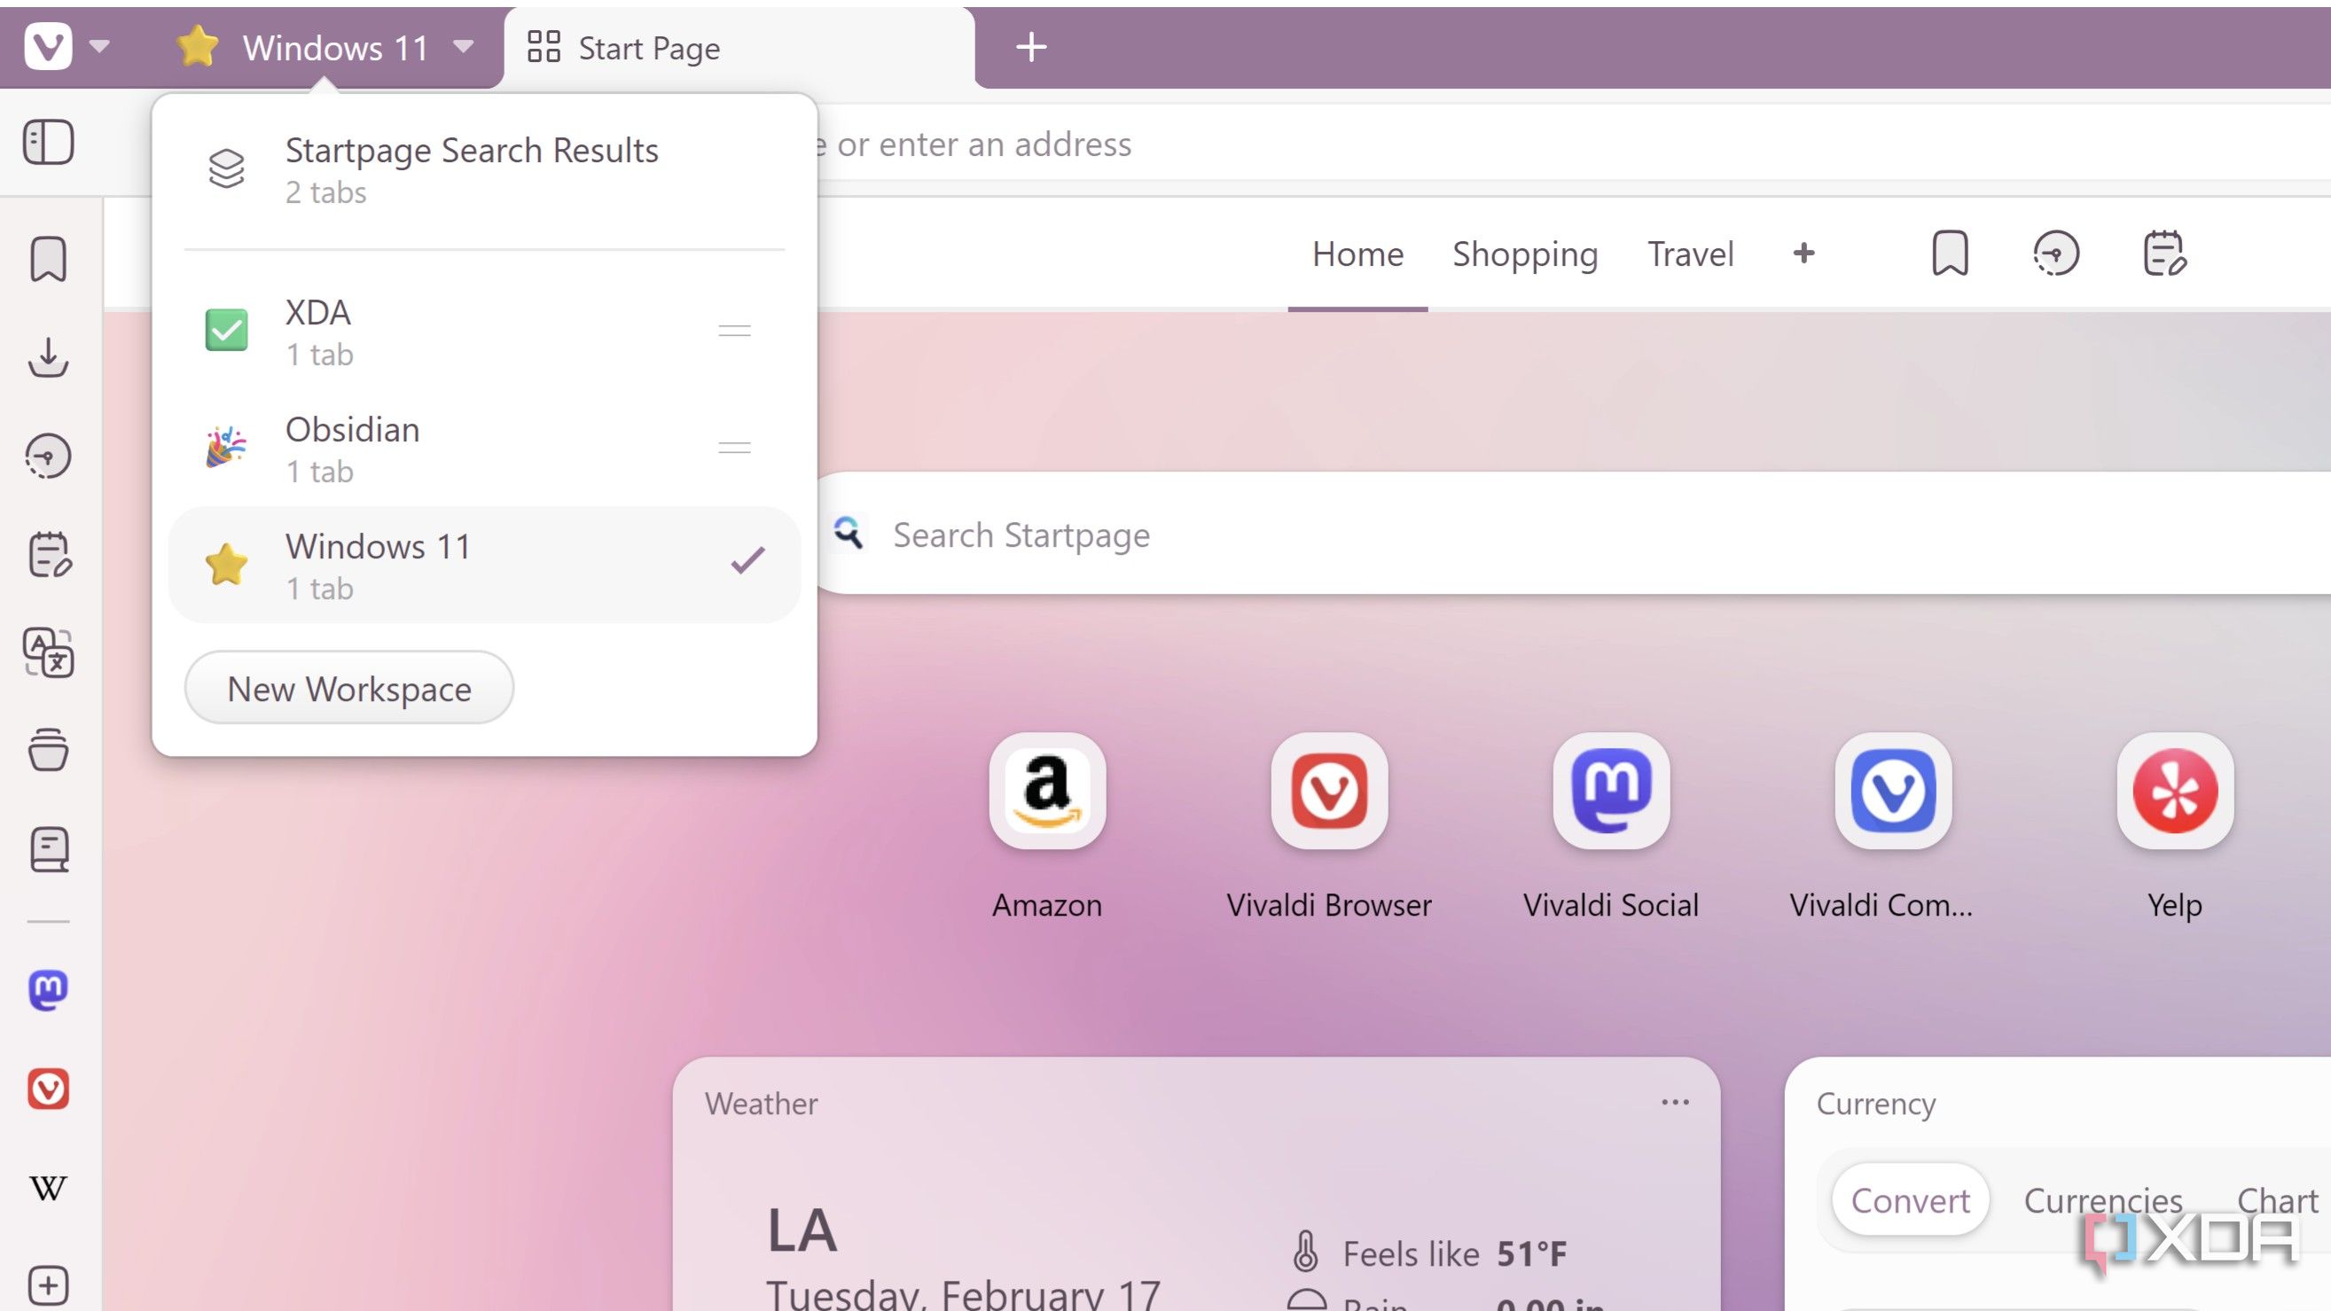Open the Reading List panel
This screenshot has height=1311, width=2331.
click(48, 849)
